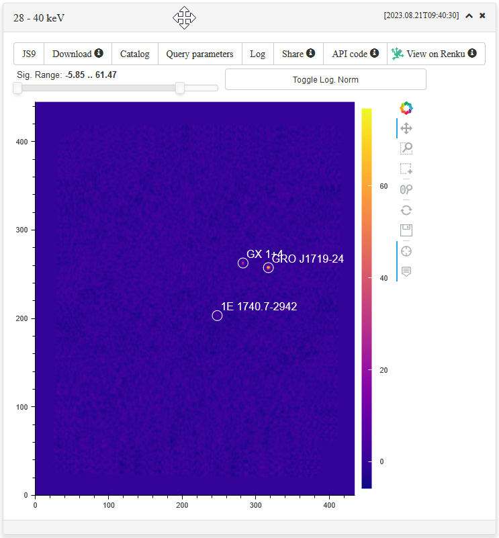Click the API code info icon
This screenshot has height=538, width=499.
point(375,53)
